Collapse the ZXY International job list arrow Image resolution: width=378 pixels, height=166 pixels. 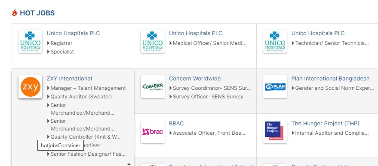click(x=129, y=164)
